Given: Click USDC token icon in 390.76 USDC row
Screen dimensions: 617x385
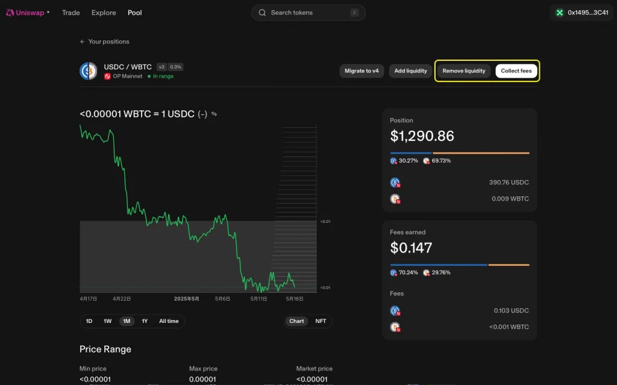Looking at the screenshot, I should click(395, 183).
